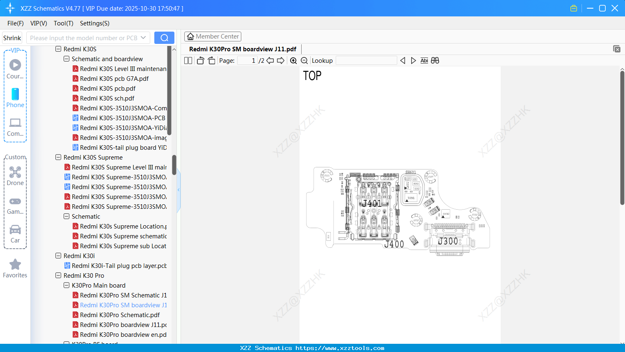Go to the next PDF page
The width and height of the screenshot is (625, 352).
[x=281, y=61]
